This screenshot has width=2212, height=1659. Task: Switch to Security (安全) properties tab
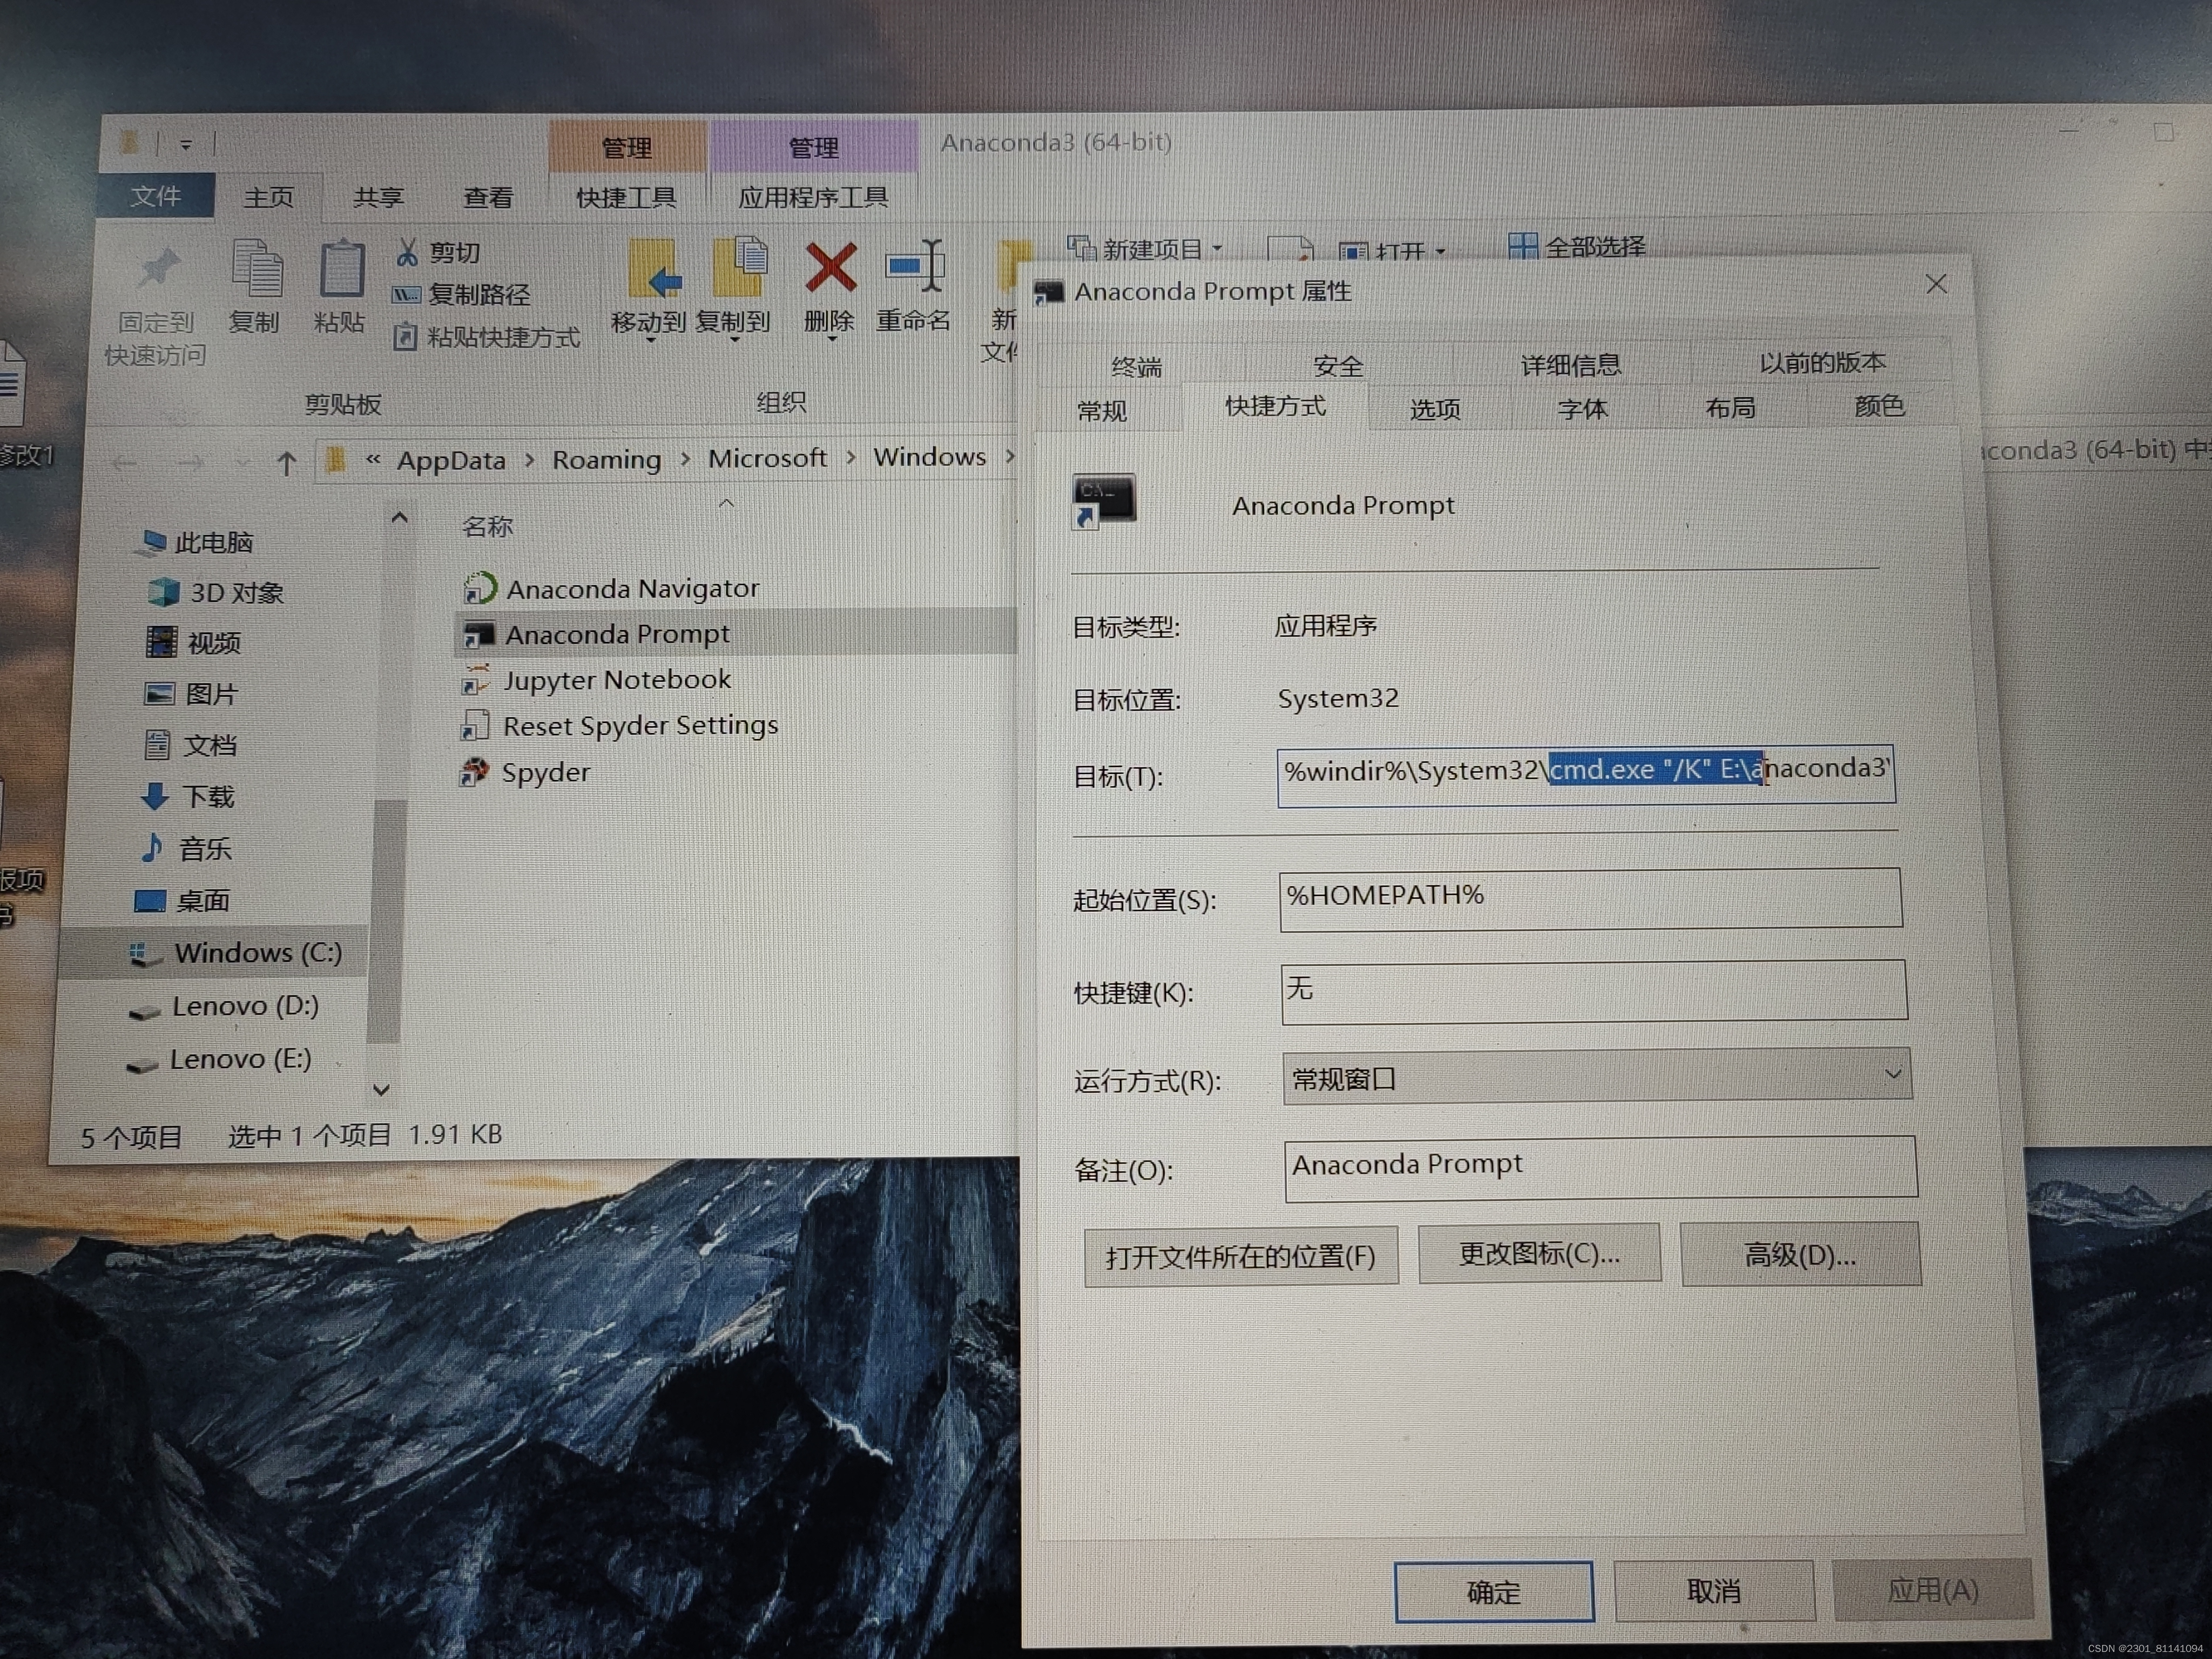click(x=1338, y=366)
